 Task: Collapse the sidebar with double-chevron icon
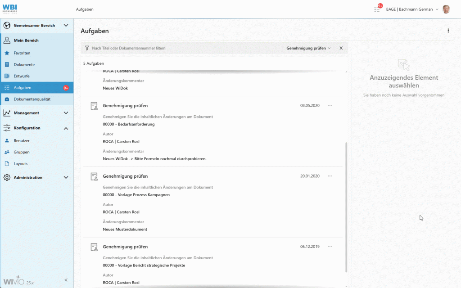click(x=66, y=280)
